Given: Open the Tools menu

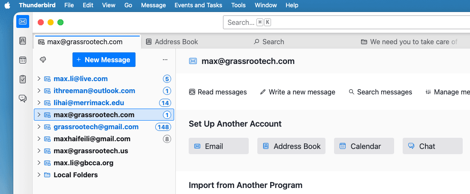Looking at the screenshot, I should 238,5.
